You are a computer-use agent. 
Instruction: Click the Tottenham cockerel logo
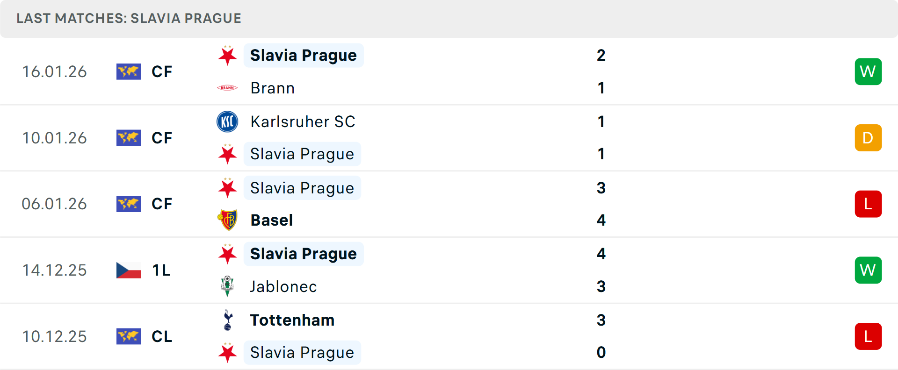(x=227, y=320)
